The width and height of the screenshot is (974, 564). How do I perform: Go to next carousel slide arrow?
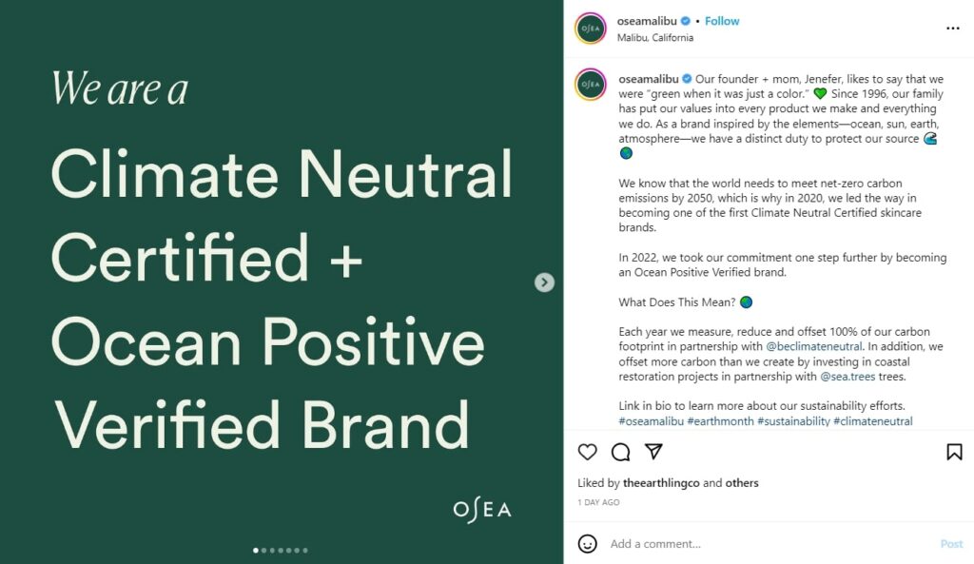pos(544,282)
